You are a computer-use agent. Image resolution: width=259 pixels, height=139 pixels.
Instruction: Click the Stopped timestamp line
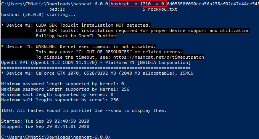pos(45,126)
